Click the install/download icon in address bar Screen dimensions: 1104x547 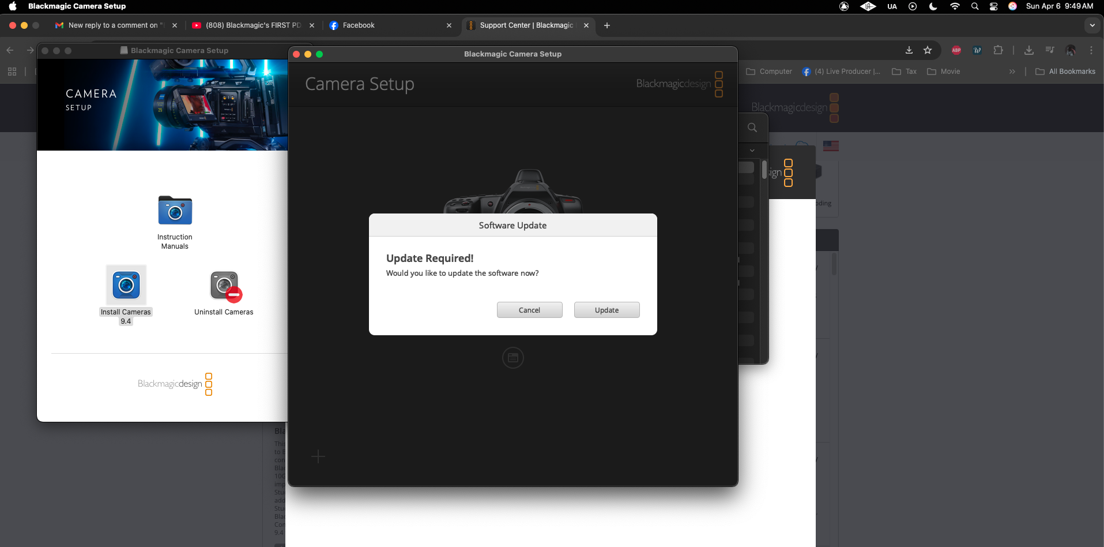pyautogui.click(x=909, y=50)
